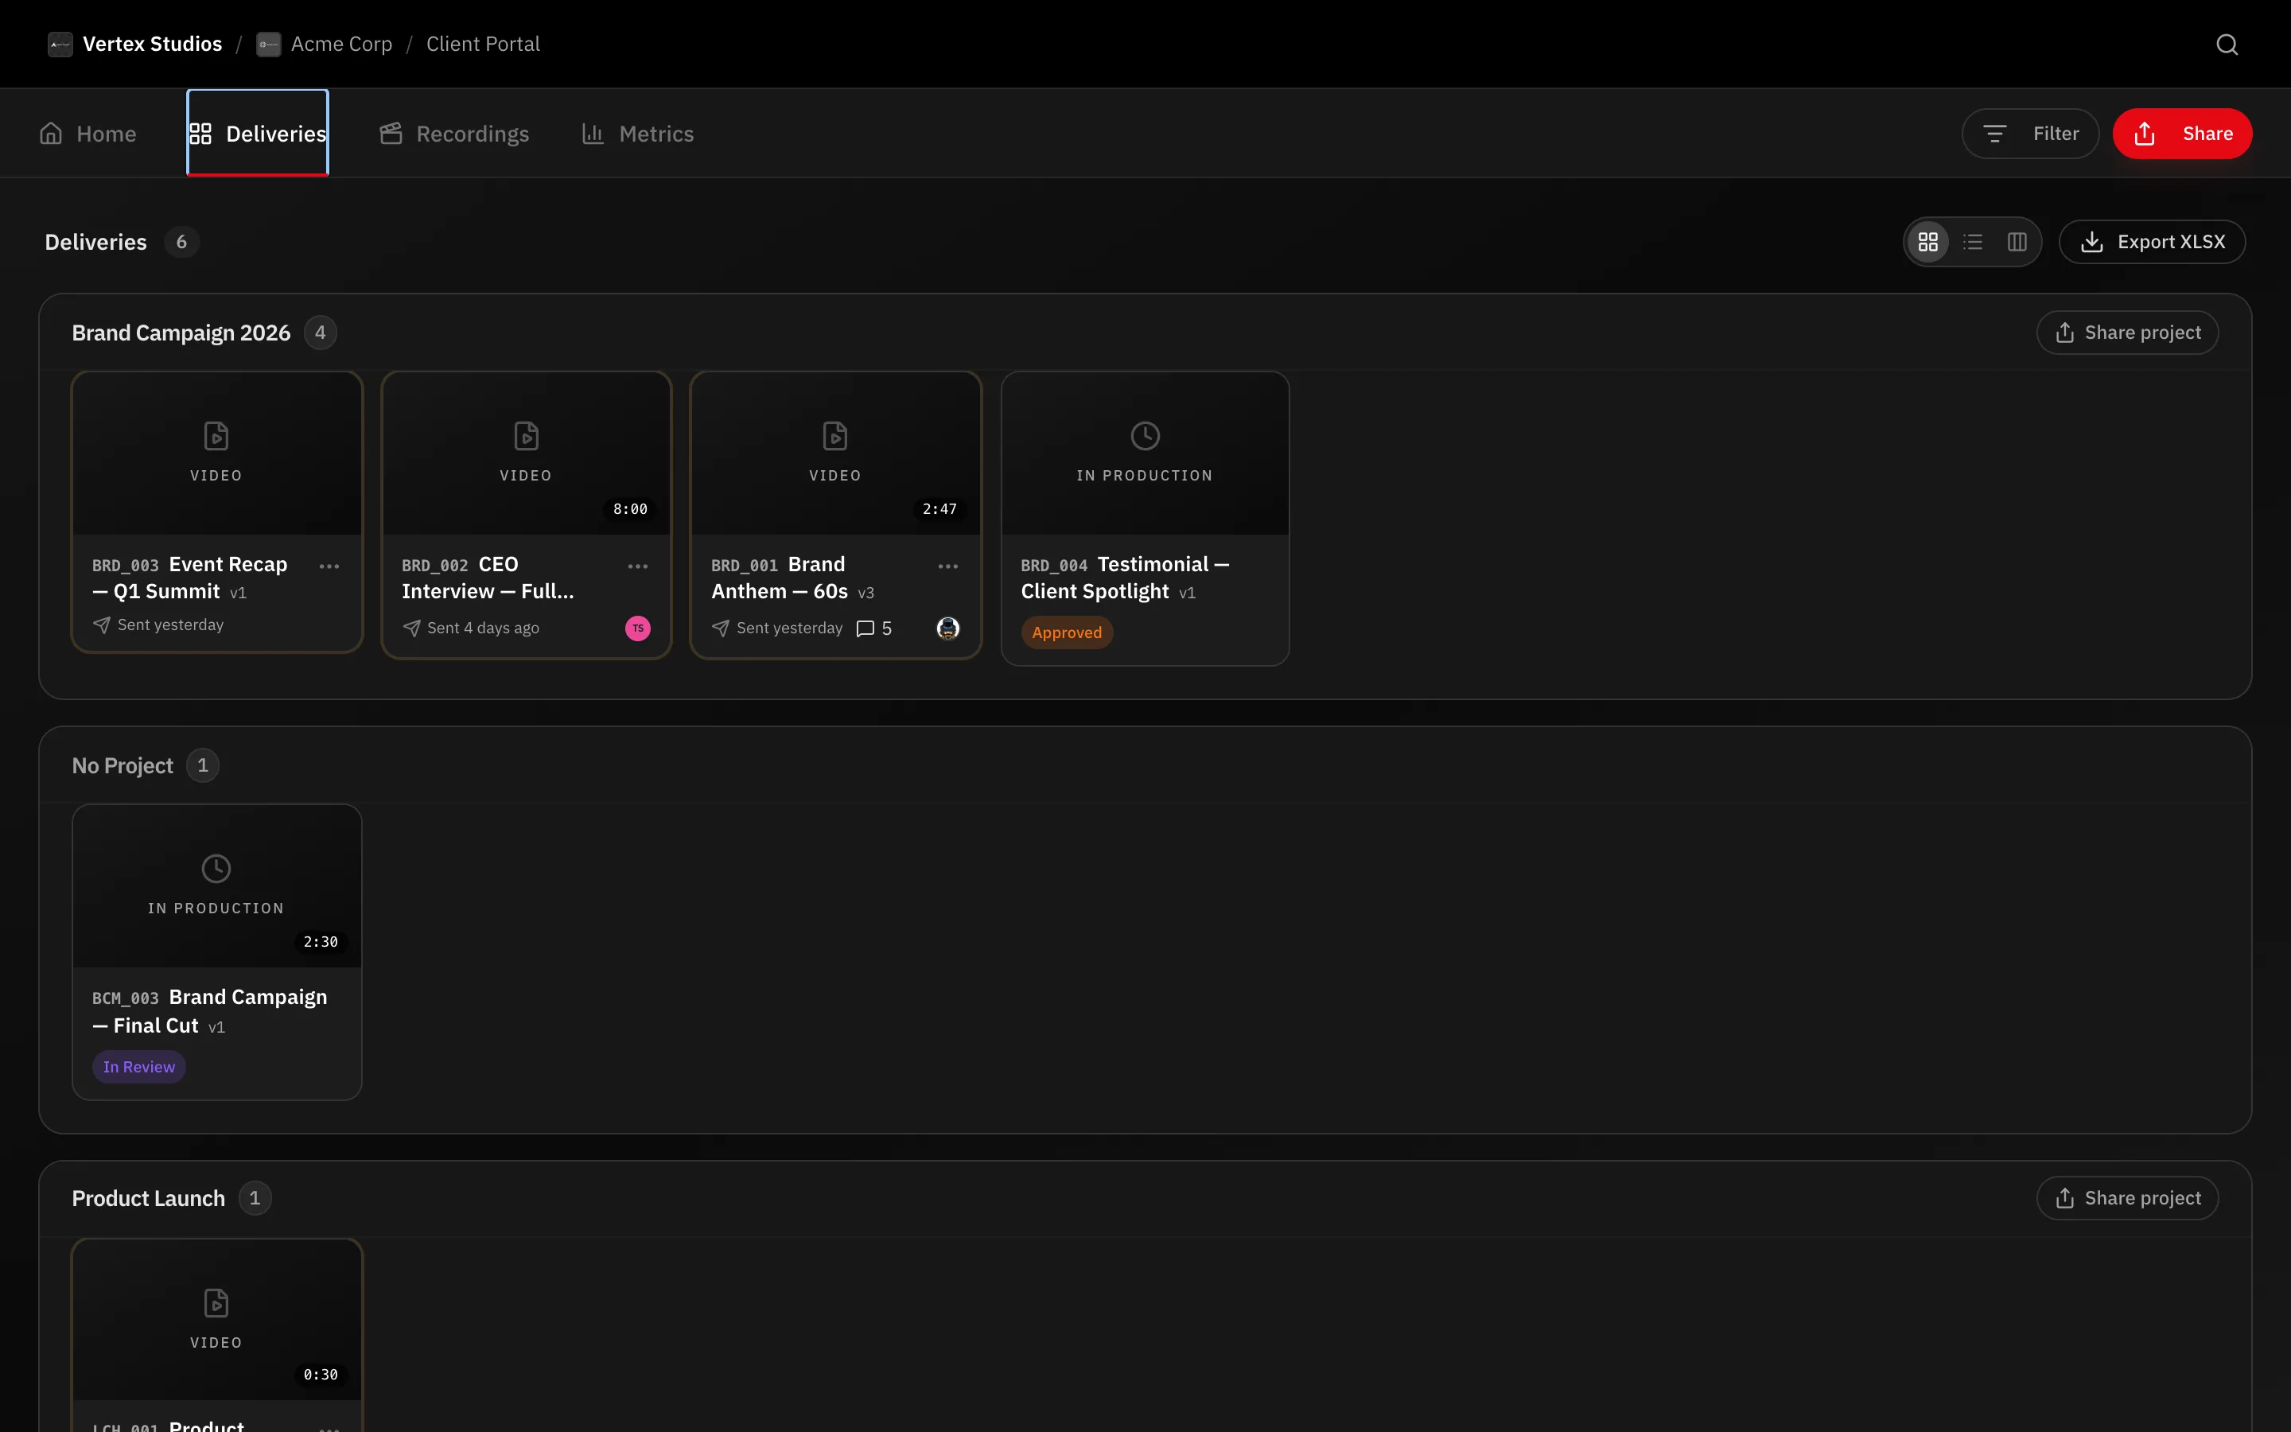The width and height of the screenshot is (2291, 1432).
Task: Open more options for BRD_003 Event Recap
Action: tap(329, 566)
